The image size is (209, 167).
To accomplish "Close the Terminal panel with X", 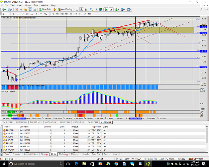I will 1,126.
